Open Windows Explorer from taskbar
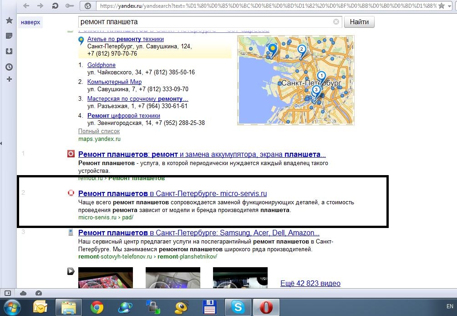The image size is (457, 316). (x=68, y=307)
